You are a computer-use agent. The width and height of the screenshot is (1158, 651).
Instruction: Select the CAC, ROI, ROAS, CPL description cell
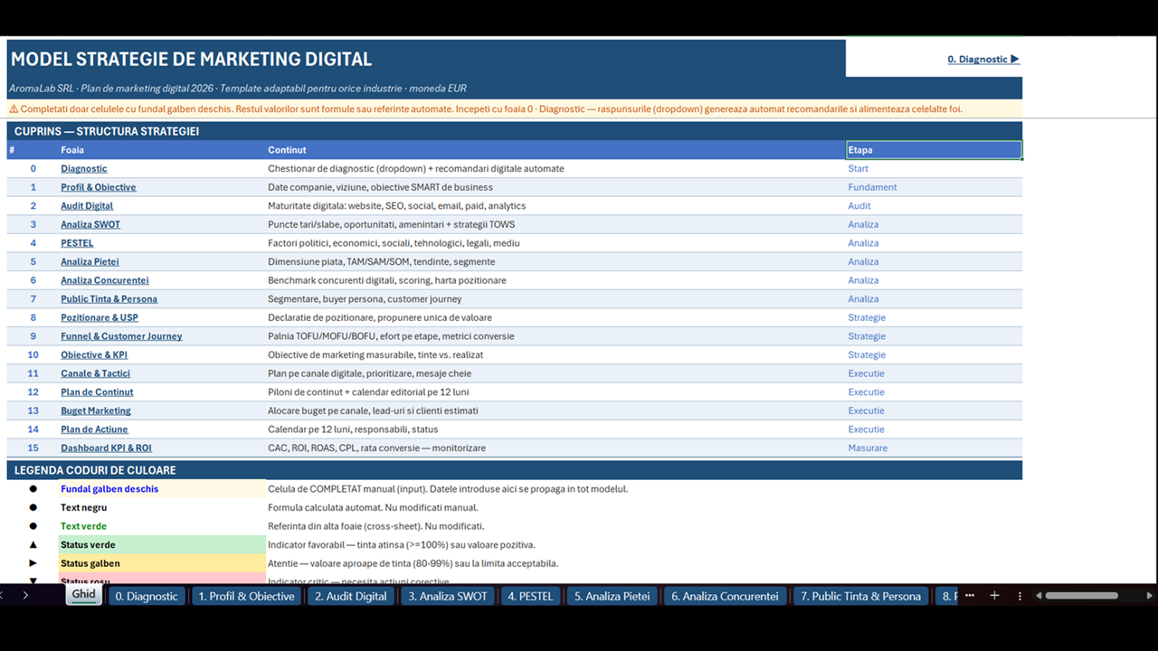point(555,448)
